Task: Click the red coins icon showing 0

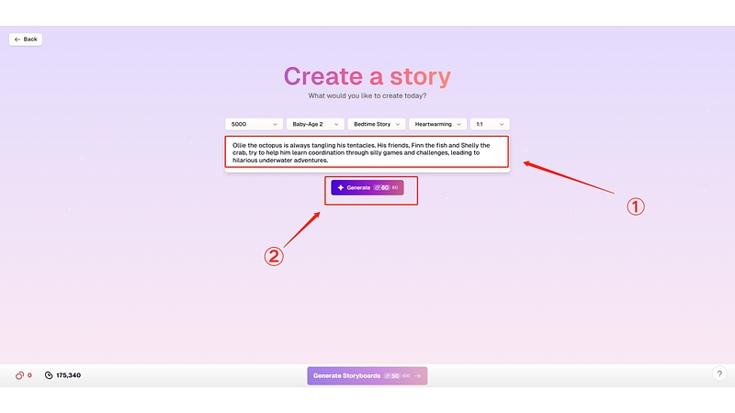Action: point(19,375)
